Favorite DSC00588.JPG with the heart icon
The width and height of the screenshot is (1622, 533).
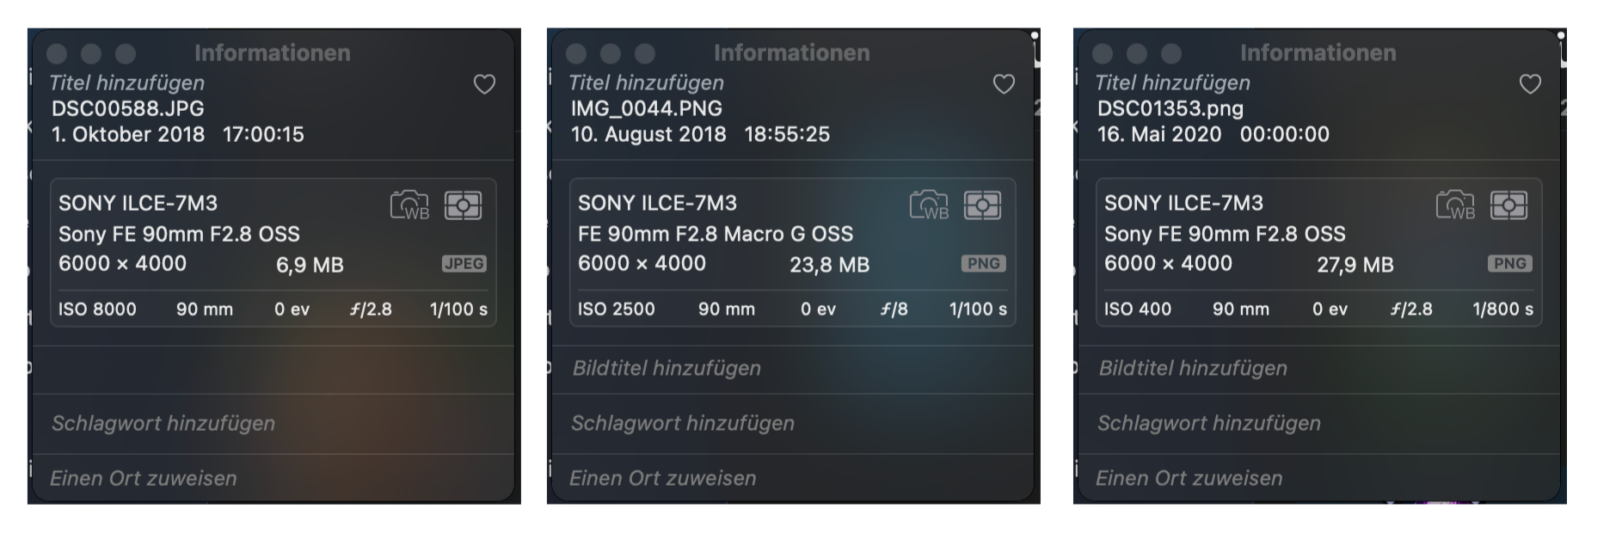(x=484, y=84)
